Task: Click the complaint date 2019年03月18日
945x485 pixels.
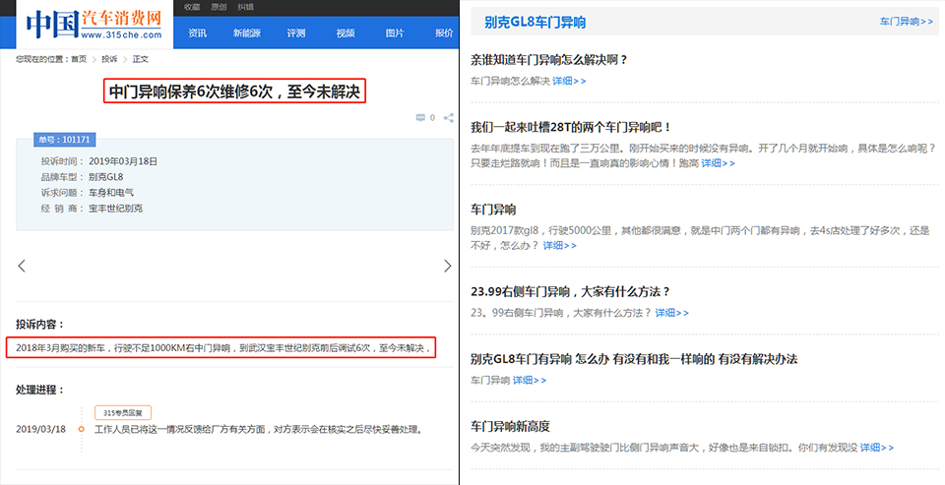Action: 123,161
